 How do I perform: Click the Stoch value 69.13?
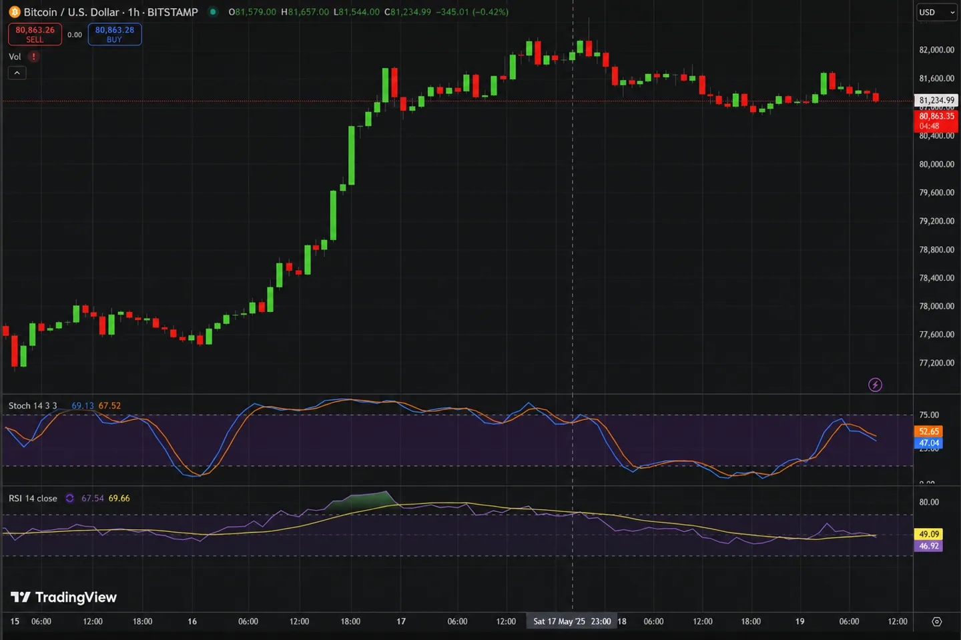83,405
